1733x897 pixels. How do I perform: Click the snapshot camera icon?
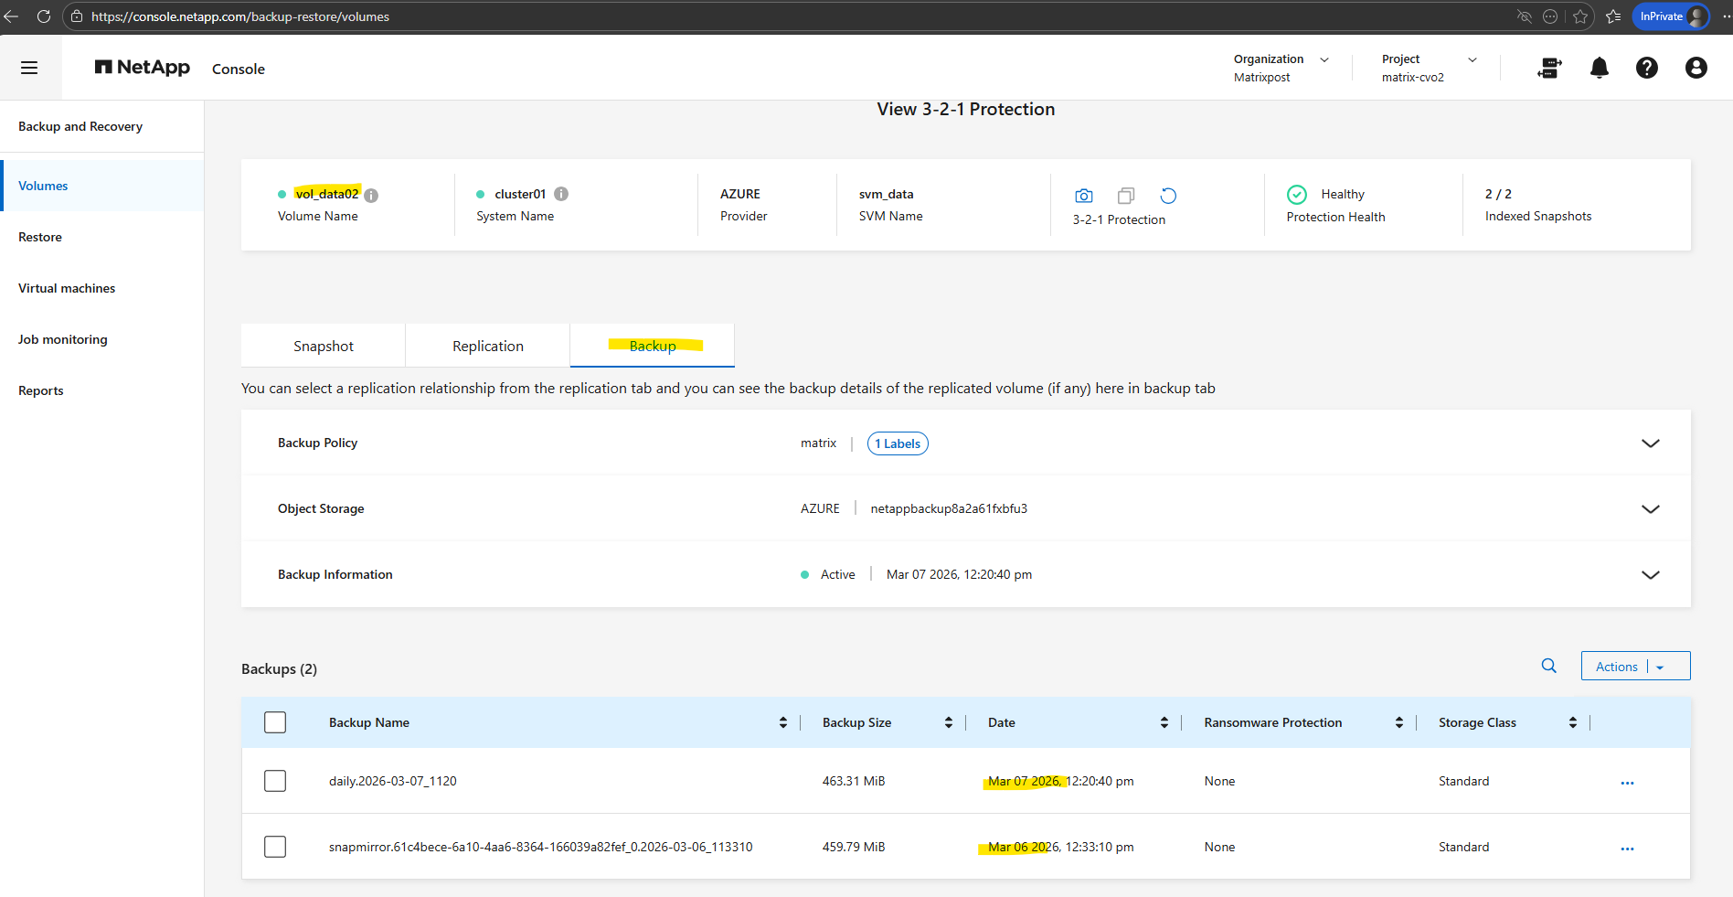1084,196
